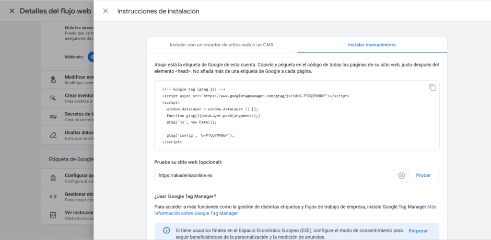Select the Instalar manualmente tab
The height and width of the screenshot is (240, 491).
click(x=372, y=45)
